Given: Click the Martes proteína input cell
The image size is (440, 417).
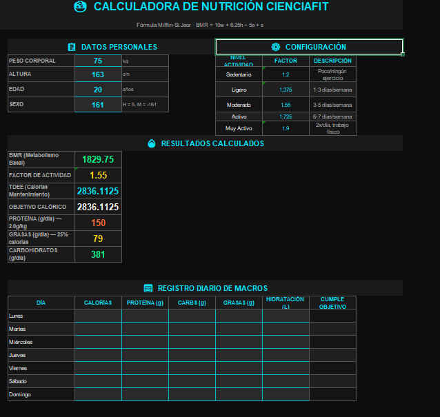Looking at the screenshot, I should pyautogui.click(x=145, y=329).
